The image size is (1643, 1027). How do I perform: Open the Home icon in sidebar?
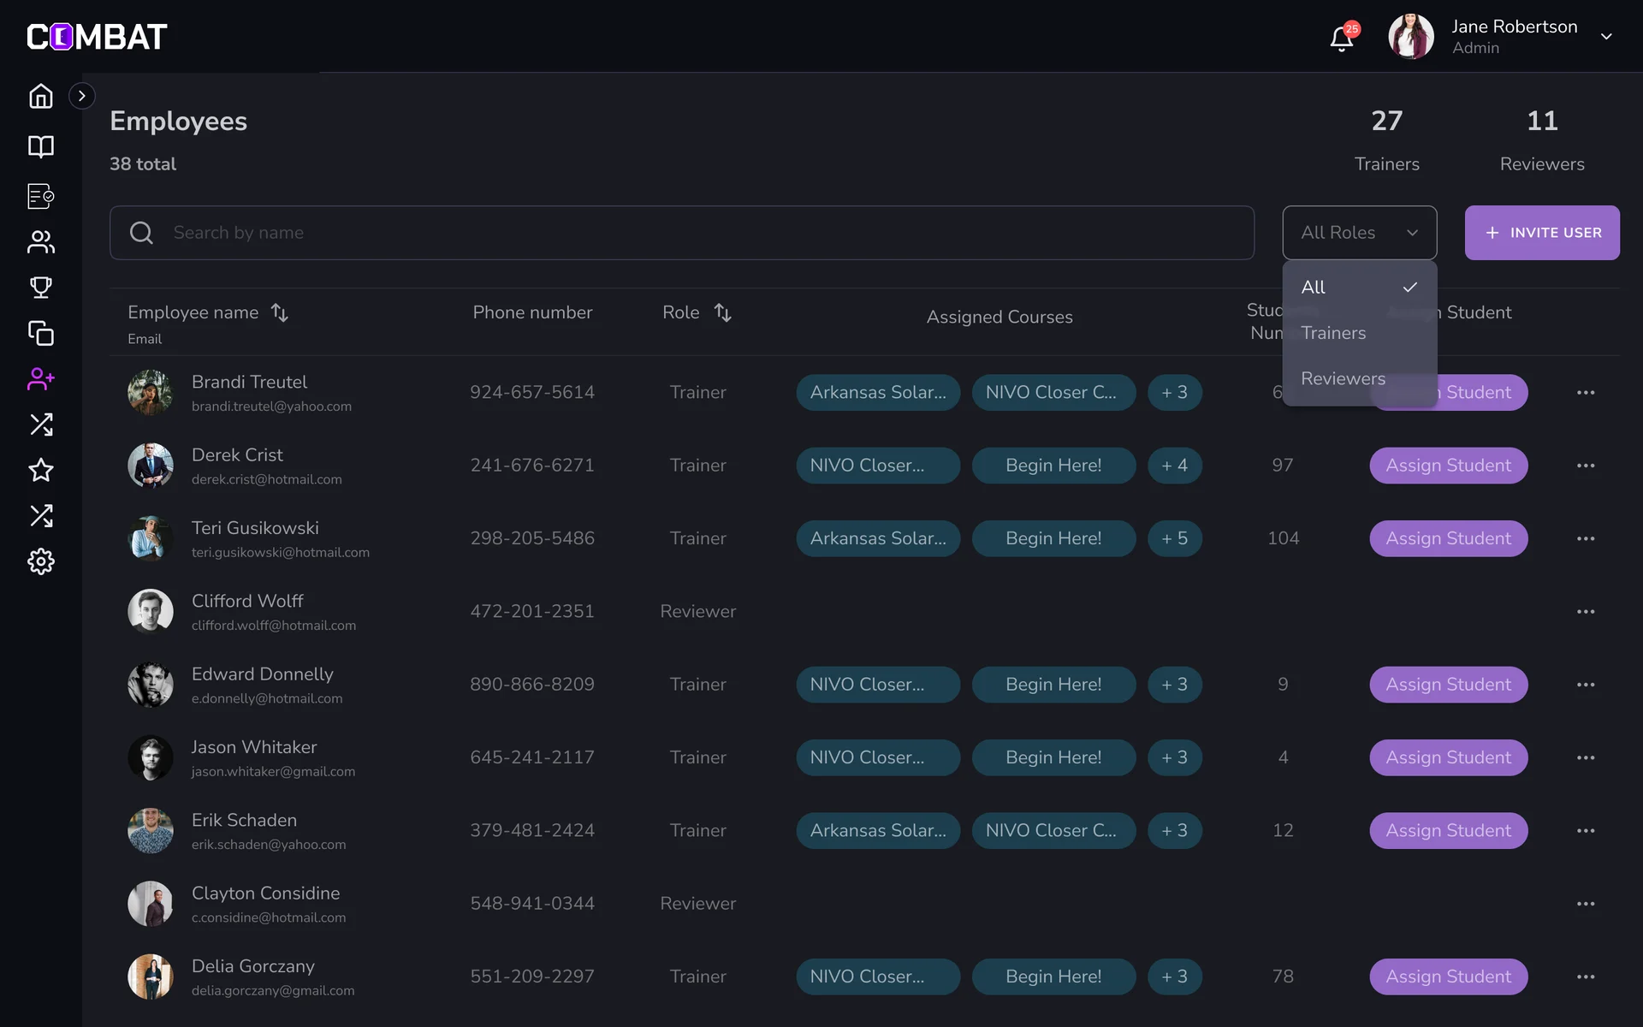(41, 96)
